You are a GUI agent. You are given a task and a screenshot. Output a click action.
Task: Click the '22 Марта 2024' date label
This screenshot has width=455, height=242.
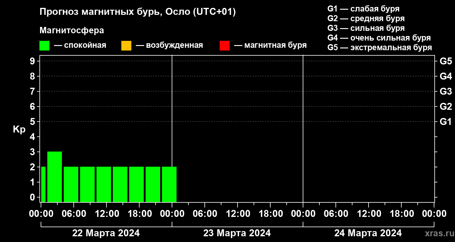(106, 233)
